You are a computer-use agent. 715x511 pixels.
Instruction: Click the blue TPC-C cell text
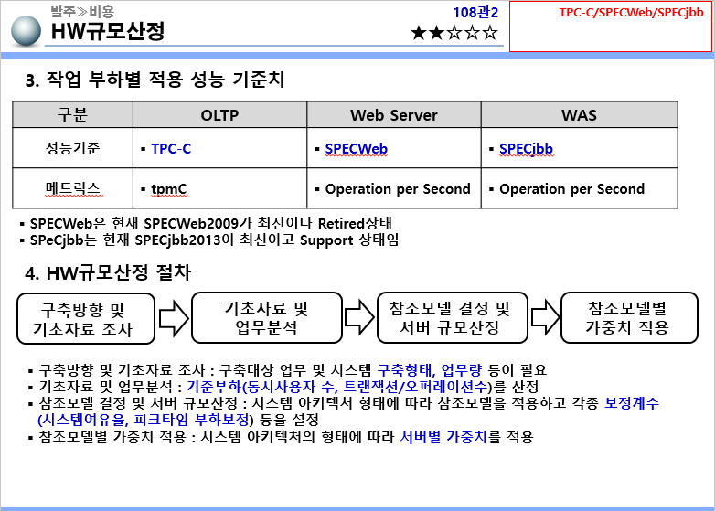(171, 149)
